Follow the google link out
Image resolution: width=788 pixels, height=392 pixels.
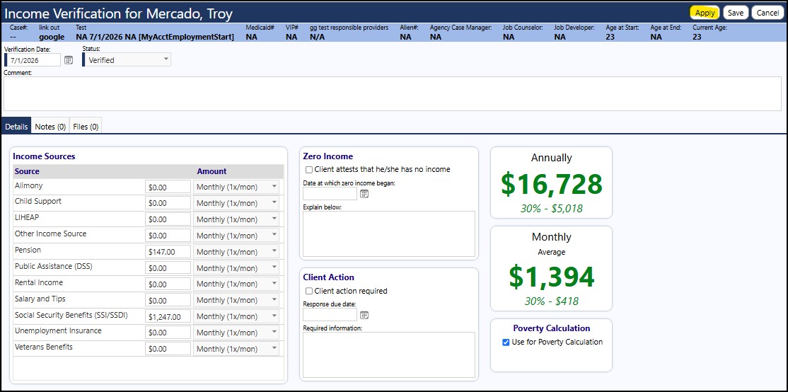click(x=52, y=37)
